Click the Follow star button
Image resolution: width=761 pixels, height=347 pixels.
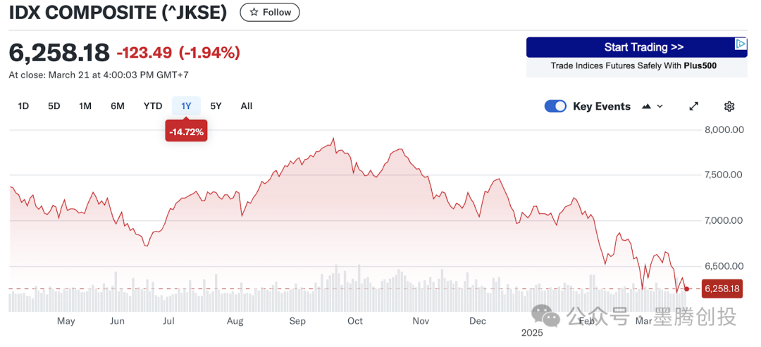pyautogui.click(x=270, y=12)
